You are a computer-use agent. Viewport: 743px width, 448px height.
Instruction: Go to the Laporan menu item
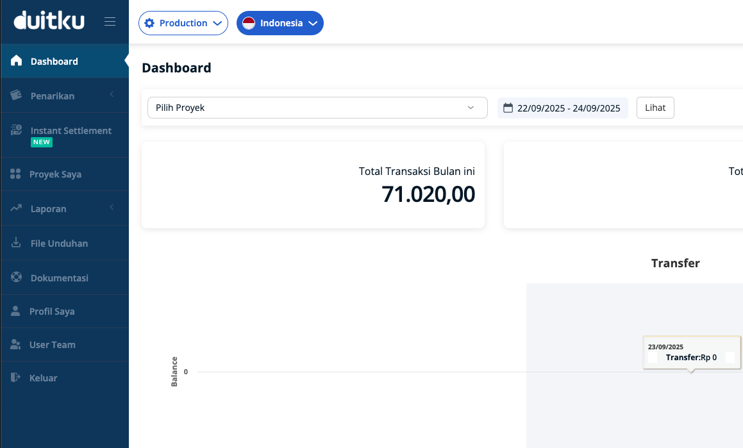[48, 209]
